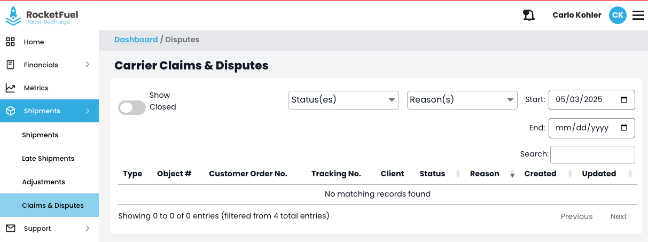The width and height of the screenshot is (648, 242).
Task: Open the hamburger menu icon
Action: [638, 15]
